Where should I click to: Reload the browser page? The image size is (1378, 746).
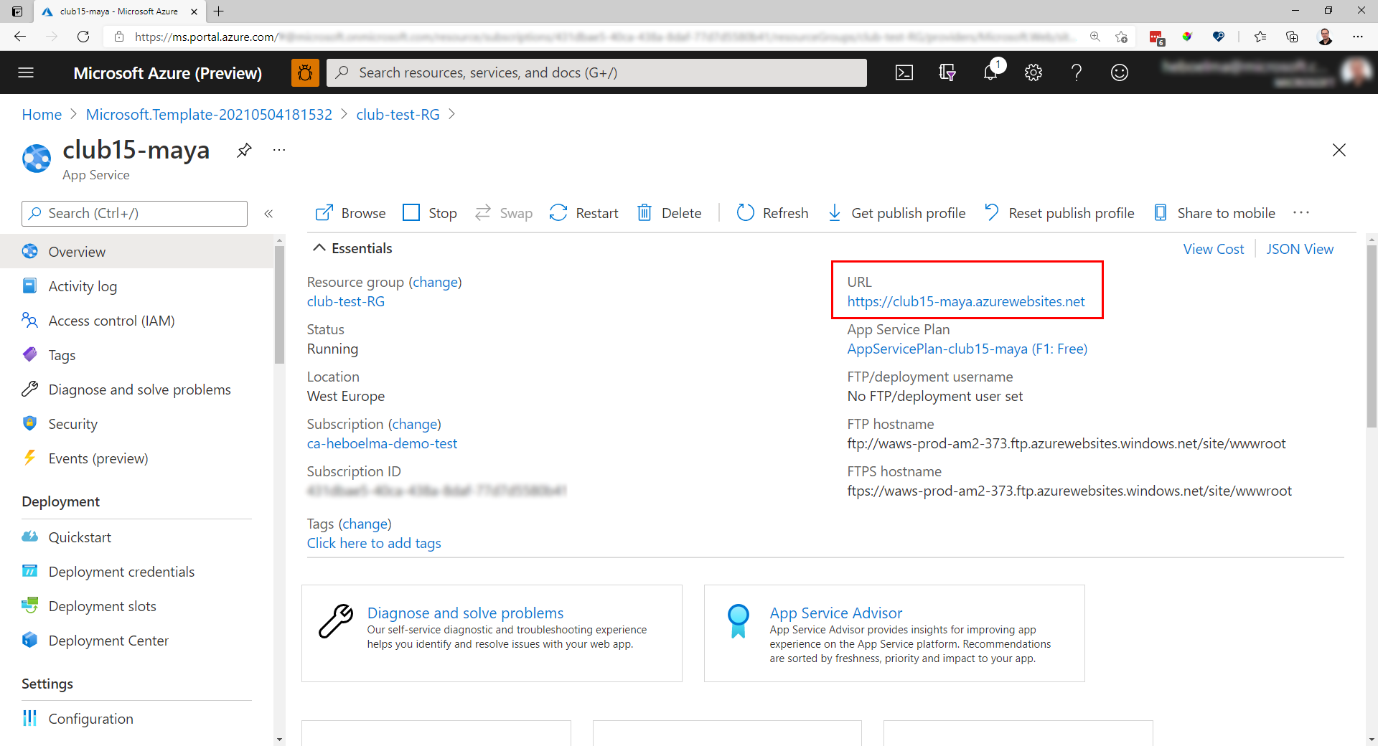(x=83, y=37)
